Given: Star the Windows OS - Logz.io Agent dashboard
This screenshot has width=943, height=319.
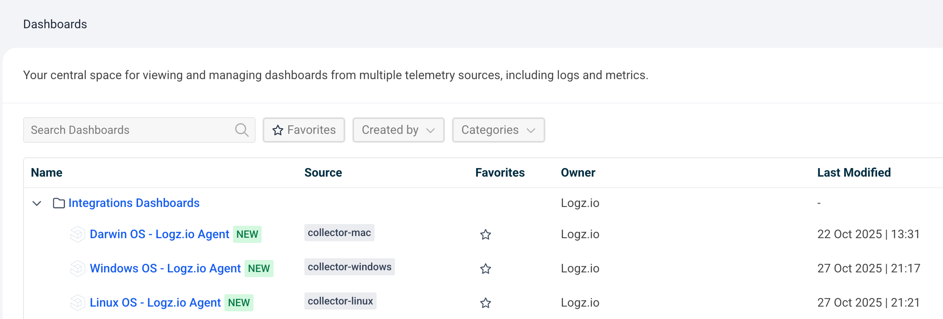Looking at the screenshot, I should (x=485, y=269).
